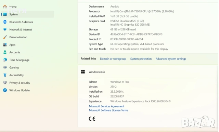Click the Windows info section header
The height and width of the screenshot is (132, 219).
click(x=148, y=72)
